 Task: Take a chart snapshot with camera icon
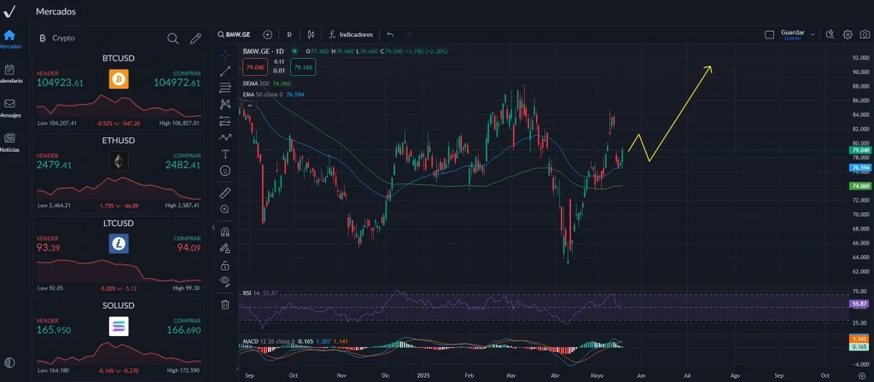(x=864, y=34)
